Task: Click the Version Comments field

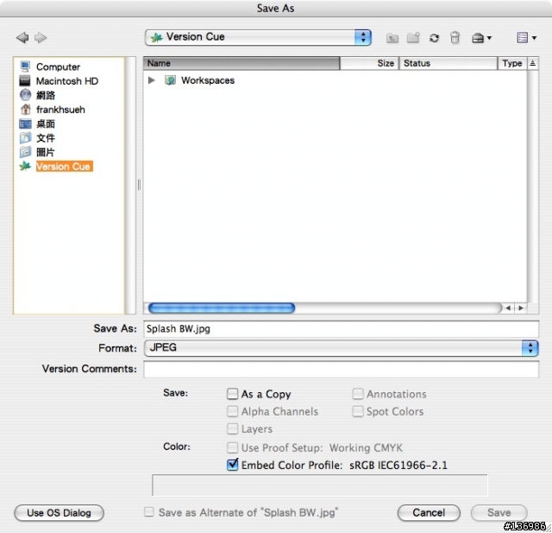Action: tap(342, 369)
